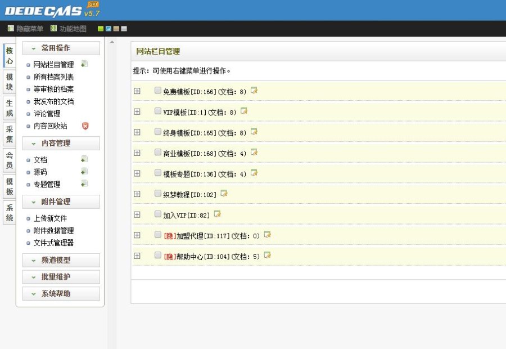Select the green theme color swatch

(101, 29)
